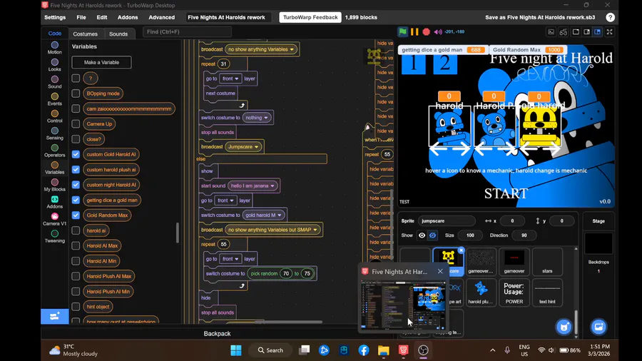Open the Camera V1 extension category
Screen dimensions: 642x361
tap(54, 220)
